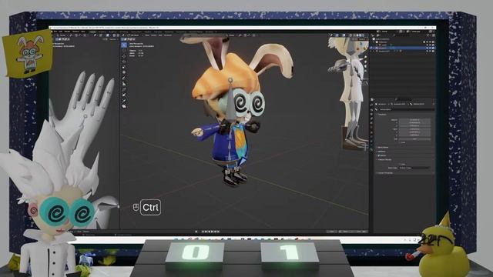
Task: Open the Window menu
Action: point(75,32)
